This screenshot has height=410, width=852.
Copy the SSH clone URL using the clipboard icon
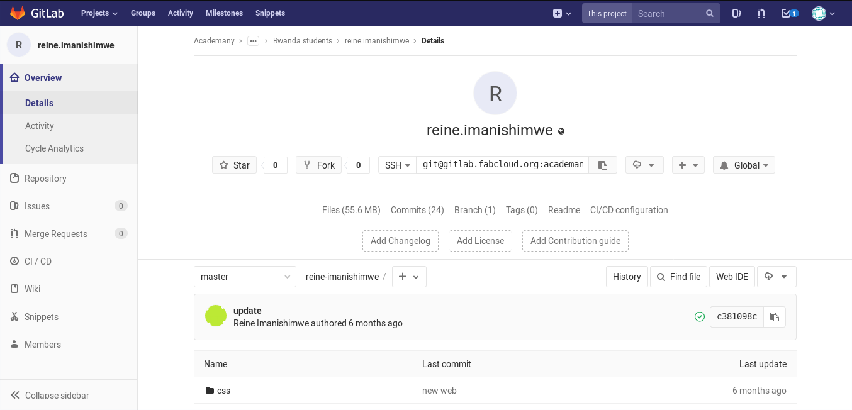[x=603, y=164]
